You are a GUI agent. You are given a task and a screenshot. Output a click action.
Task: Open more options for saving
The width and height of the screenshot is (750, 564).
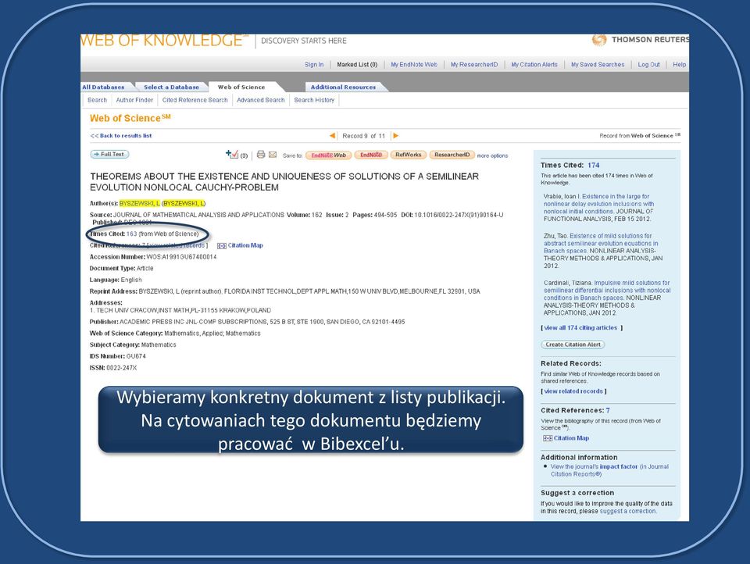point(492,156)
